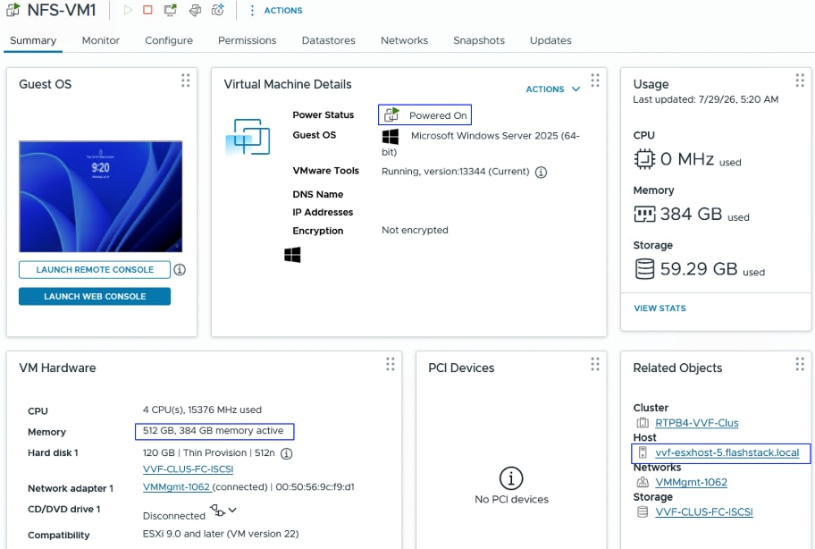Open the Updates tab

pyautogui.click(x=550, y=40)
